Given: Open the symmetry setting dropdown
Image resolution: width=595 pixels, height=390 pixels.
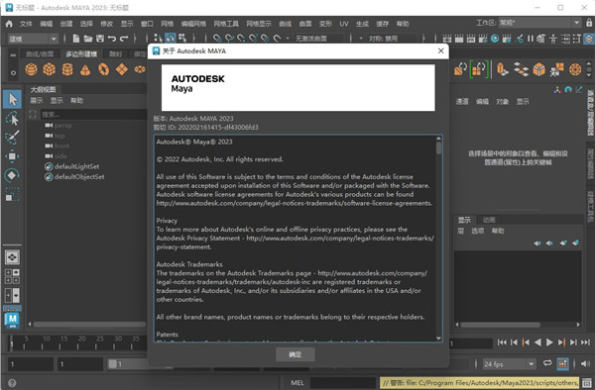Looking at the screenshot, I should (x=392, y=39).
